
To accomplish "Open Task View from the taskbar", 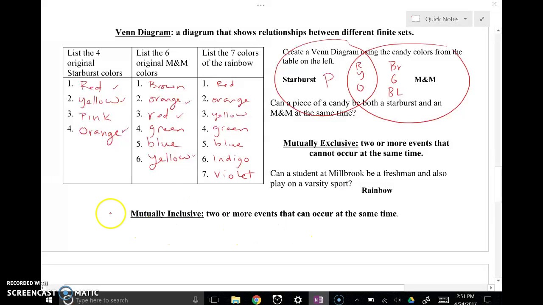I will 214,300.
